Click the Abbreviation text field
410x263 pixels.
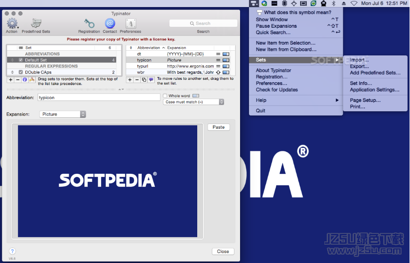click(x=99, y=98)
